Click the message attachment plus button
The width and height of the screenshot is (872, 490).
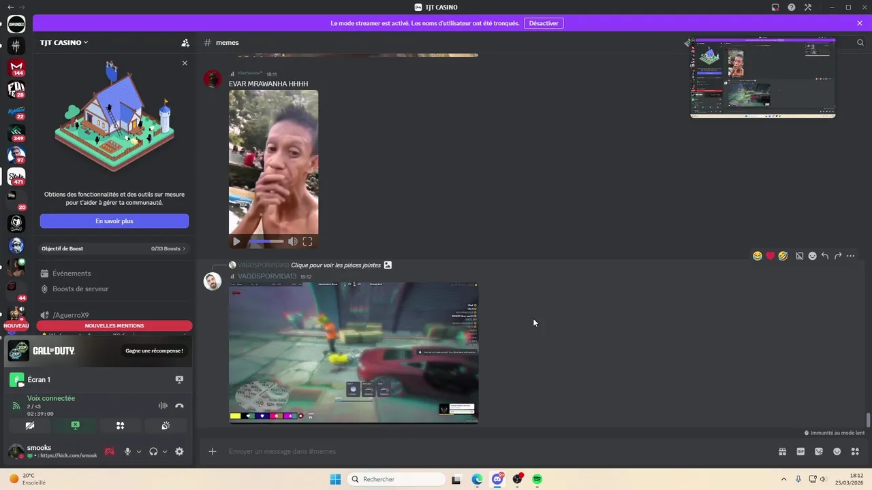(213, 451)
